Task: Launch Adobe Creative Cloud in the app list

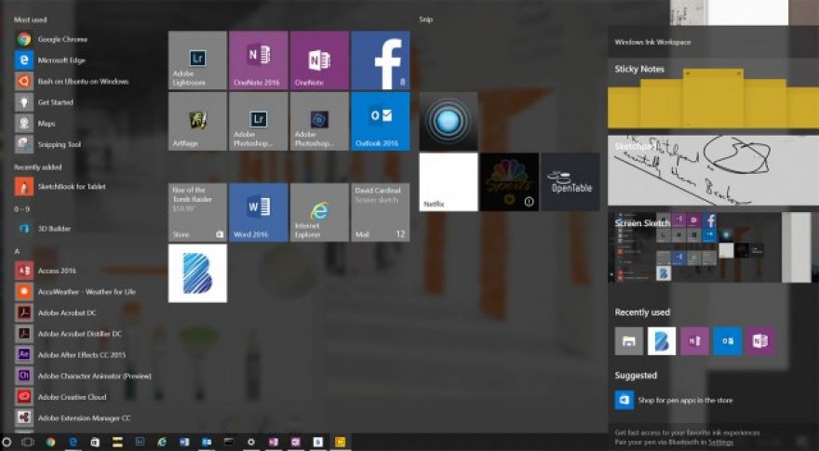Action: pos(60,397)
